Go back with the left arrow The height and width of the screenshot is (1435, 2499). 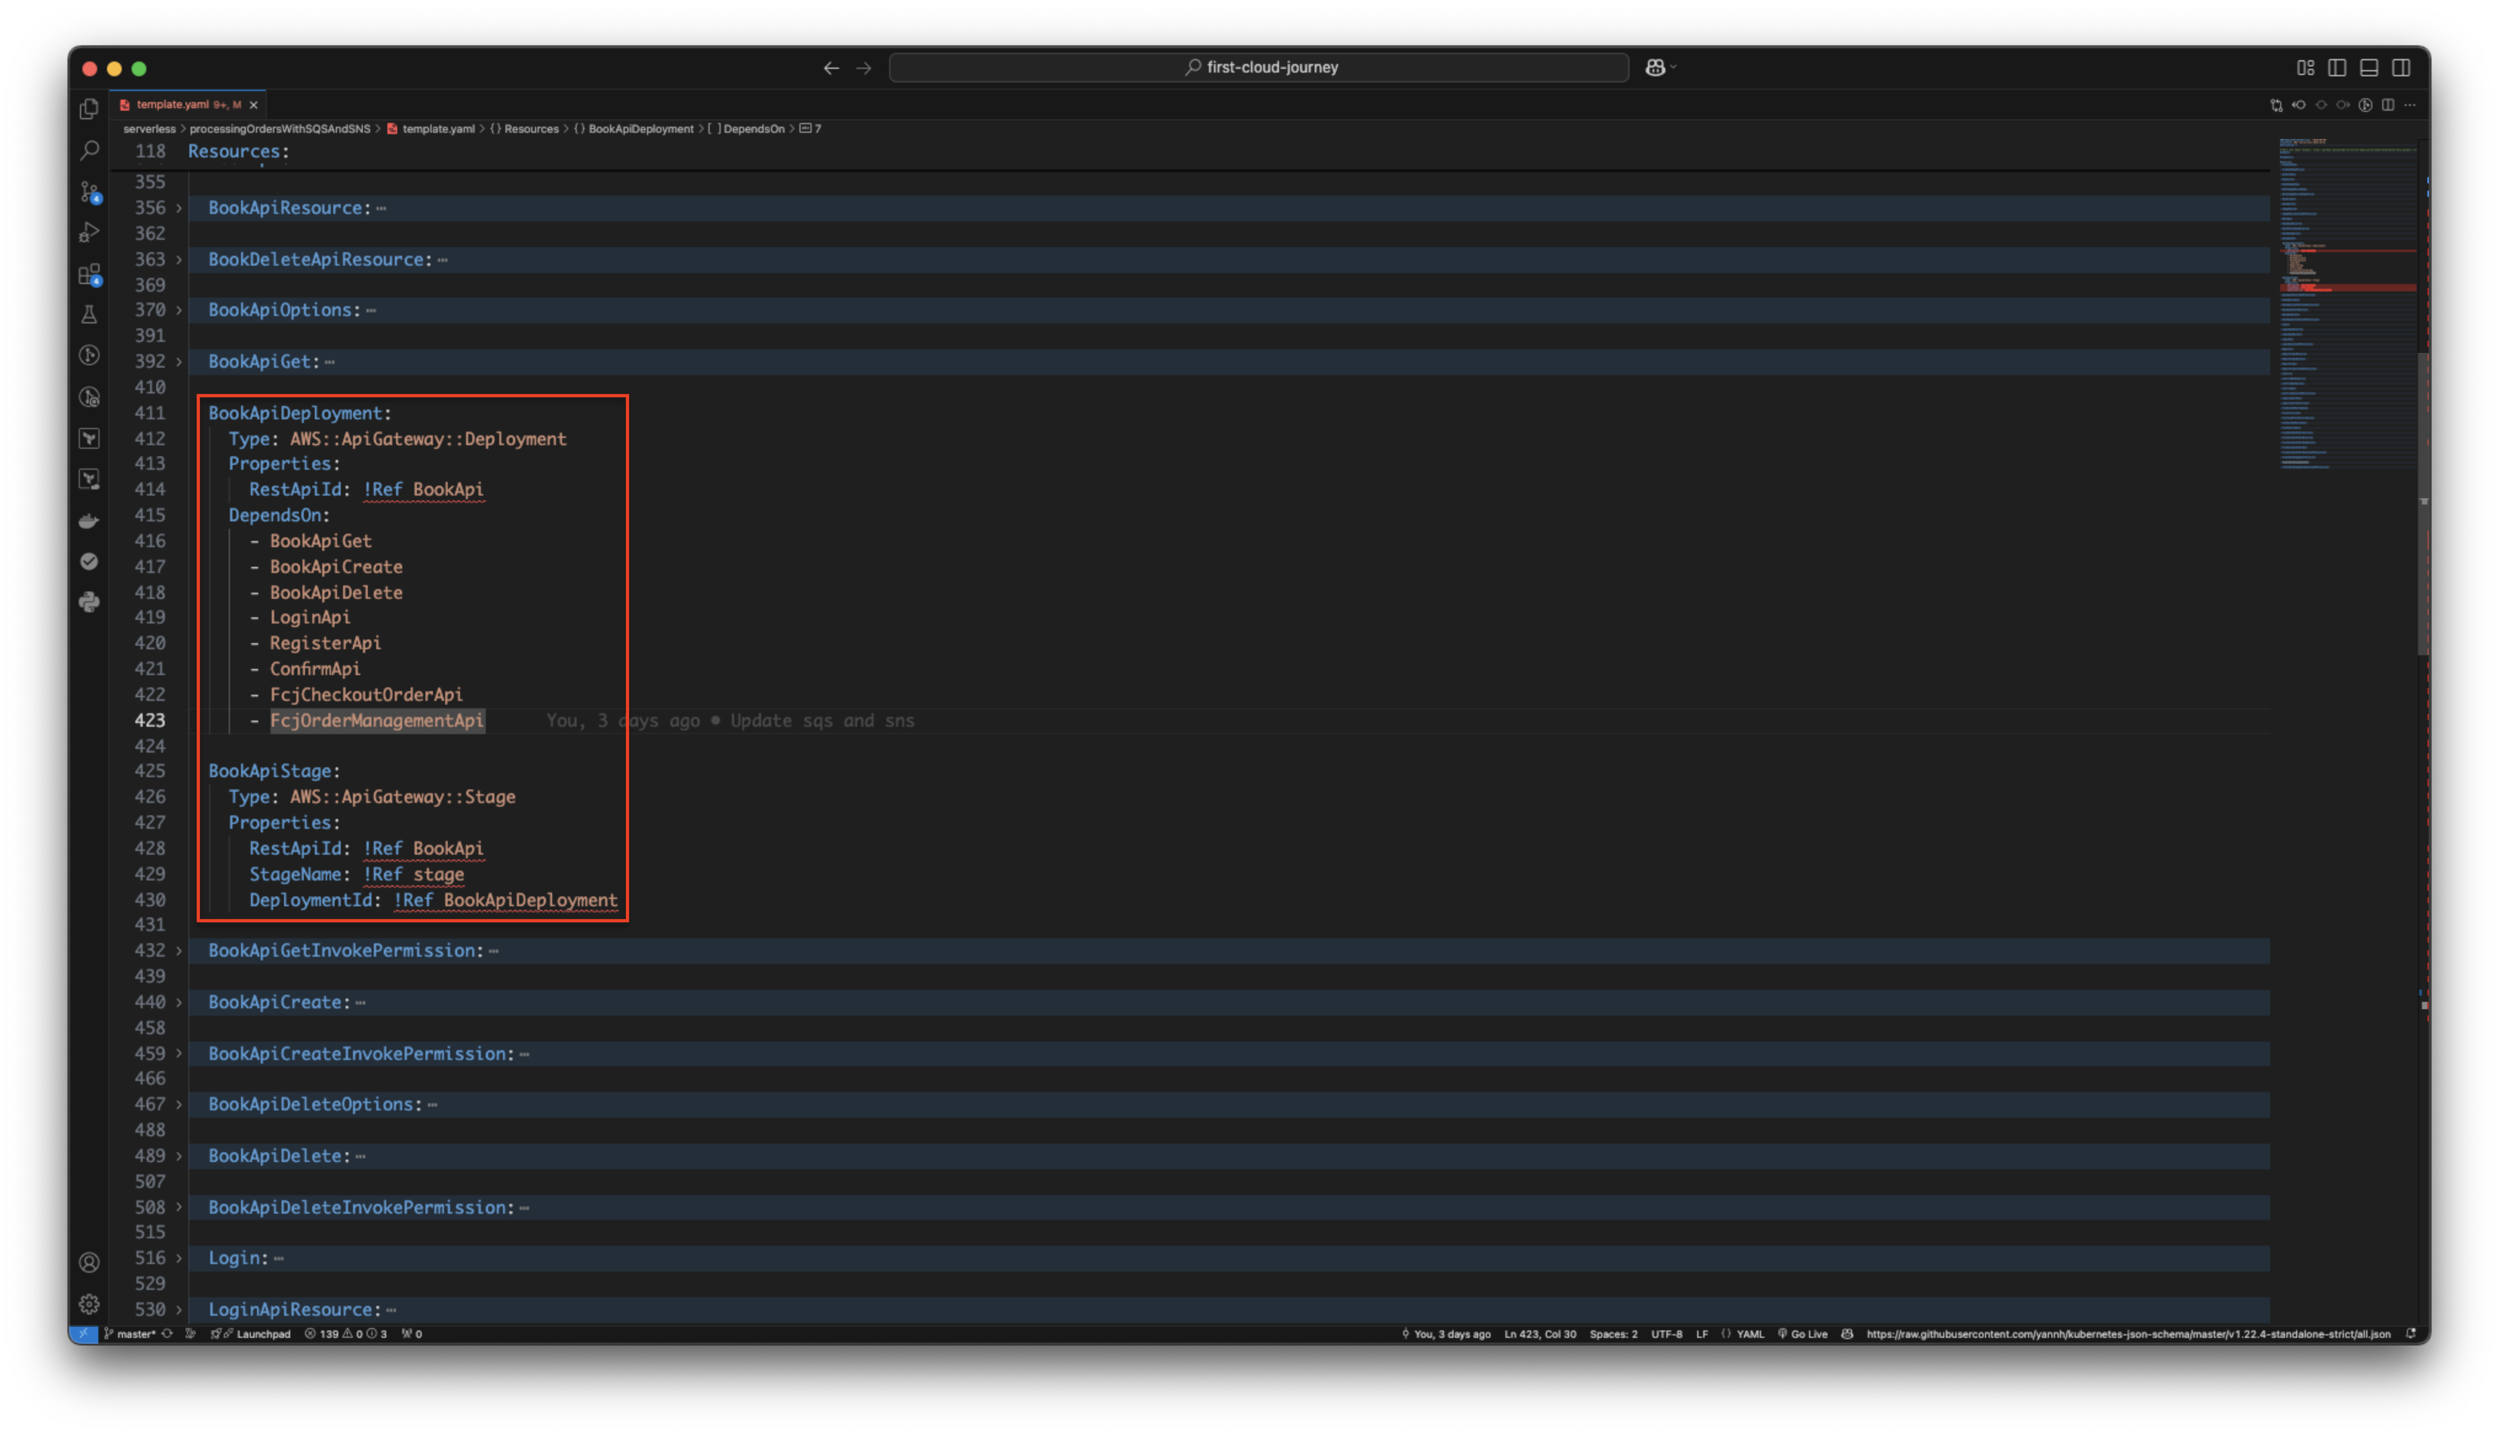[831, 67]
